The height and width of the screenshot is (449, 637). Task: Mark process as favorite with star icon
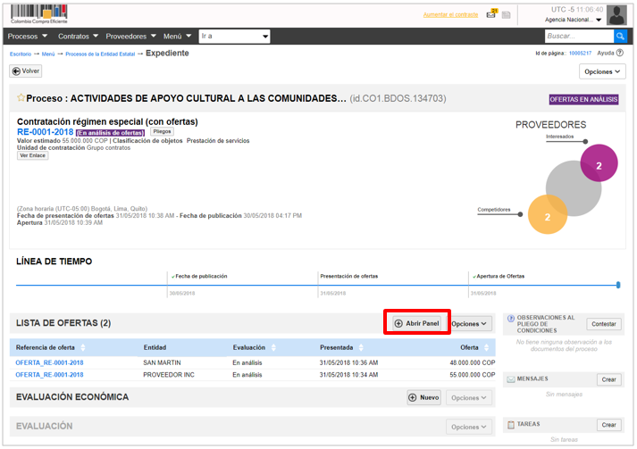pyautogui.click(x=21, y=97)
